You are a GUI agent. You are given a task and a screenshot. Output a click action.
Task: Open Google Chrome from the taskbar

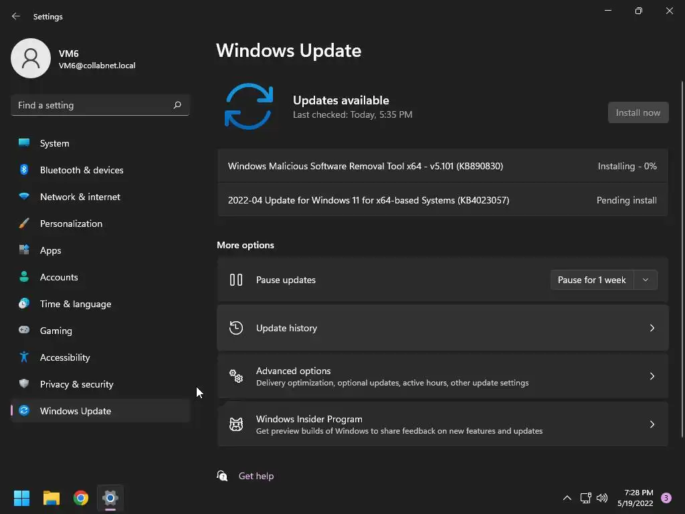point(81,498)
